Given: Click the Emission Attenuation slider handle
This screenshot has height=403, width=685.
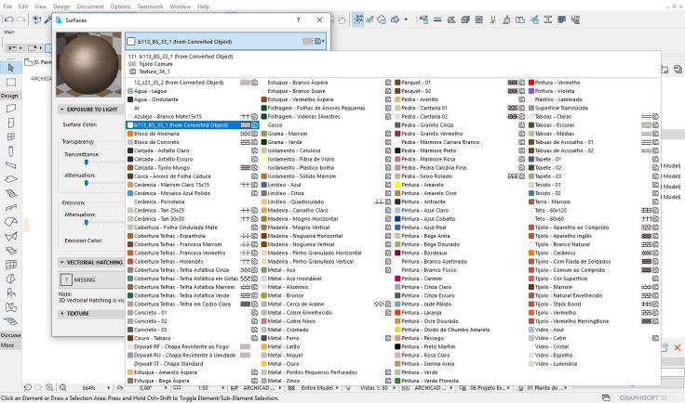Looking at the screenshot, I should [x=86, y=222].
